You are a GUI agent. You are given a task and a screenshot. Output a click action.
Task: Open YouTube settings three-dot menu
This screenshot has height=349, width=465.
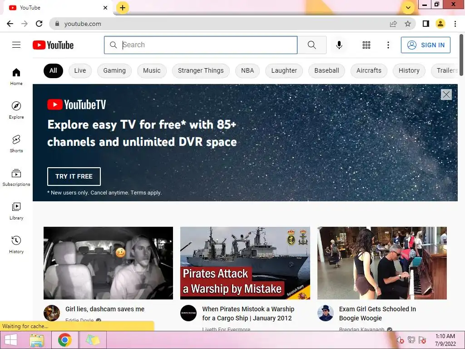tap(388, 45)
